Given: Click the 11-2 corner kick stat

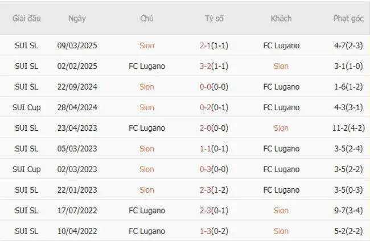Looking at the screenshot, I should coord(342,128).
